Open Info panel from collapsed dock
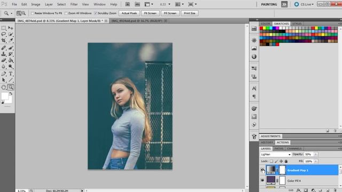The image size is (342, 192). click(254, 57)
